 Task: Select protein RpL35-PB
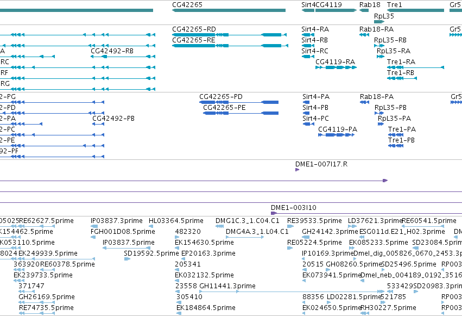(x=390, y=108)
